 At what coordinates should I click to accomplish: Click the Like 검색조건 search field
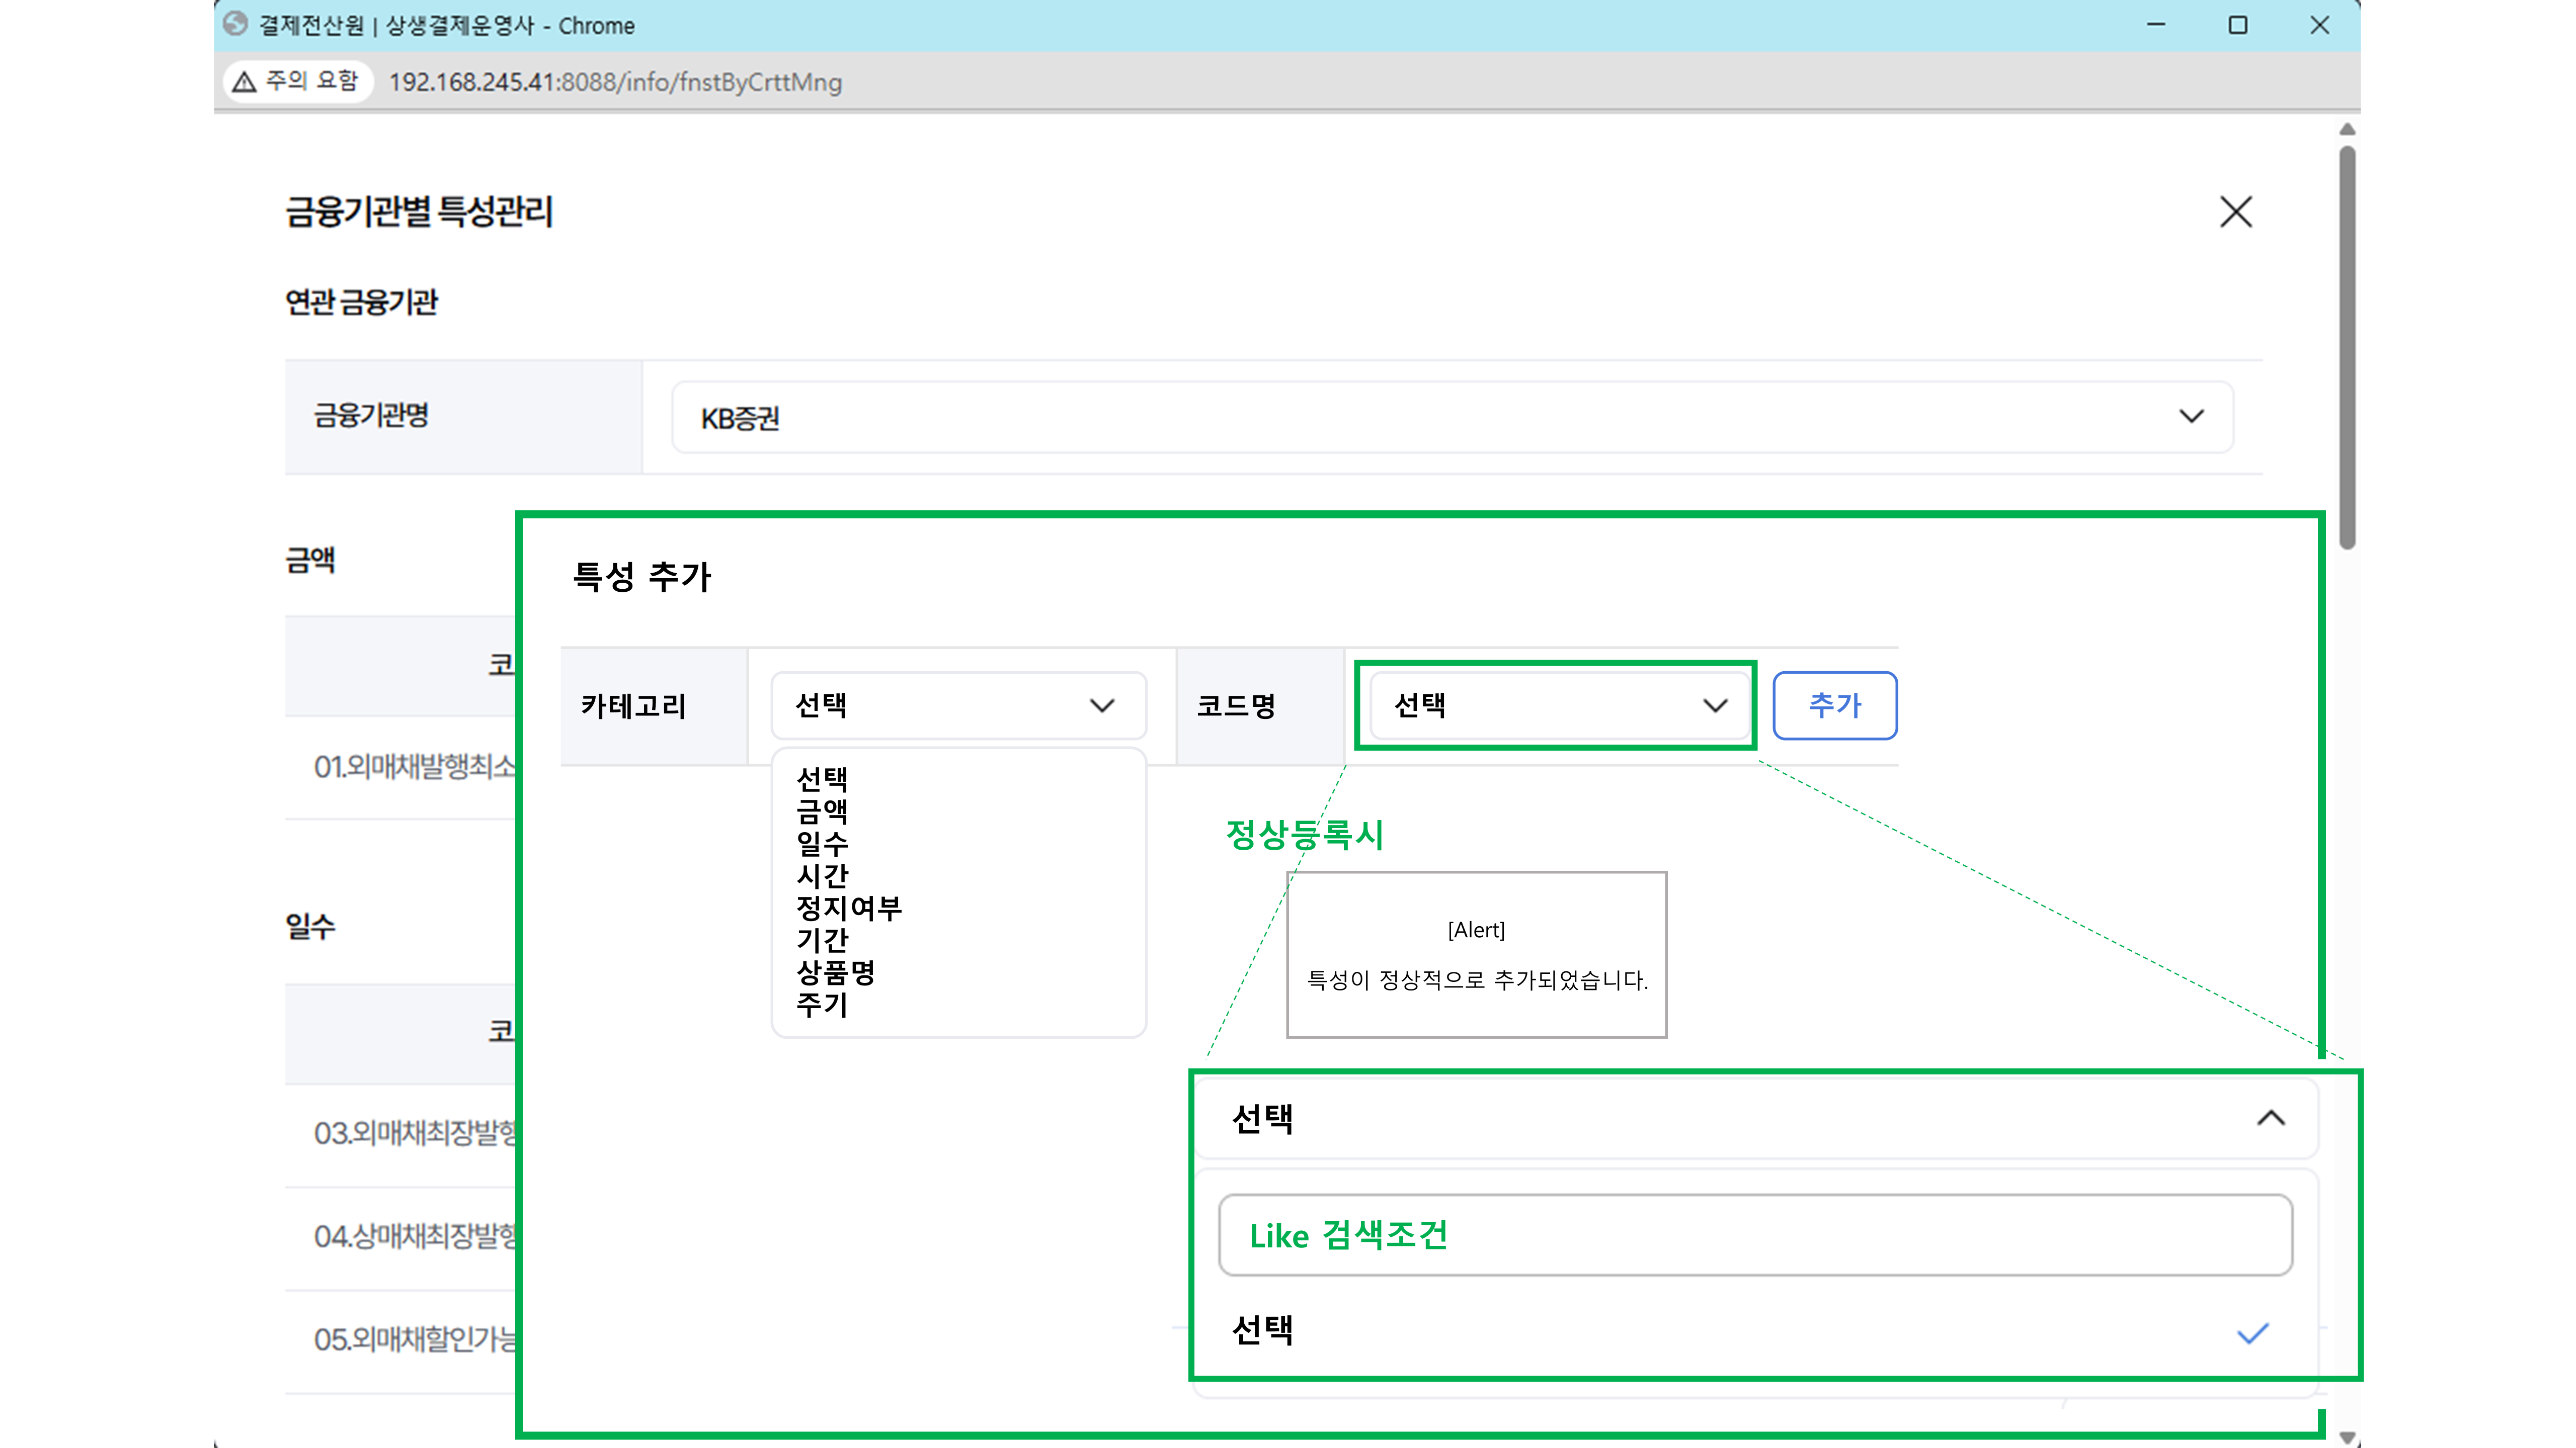1755,1235
